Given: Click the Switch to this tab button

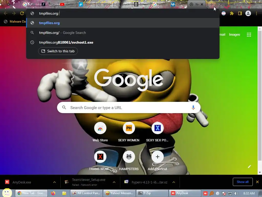Looking at the screenshot, I should pos(58,51).
